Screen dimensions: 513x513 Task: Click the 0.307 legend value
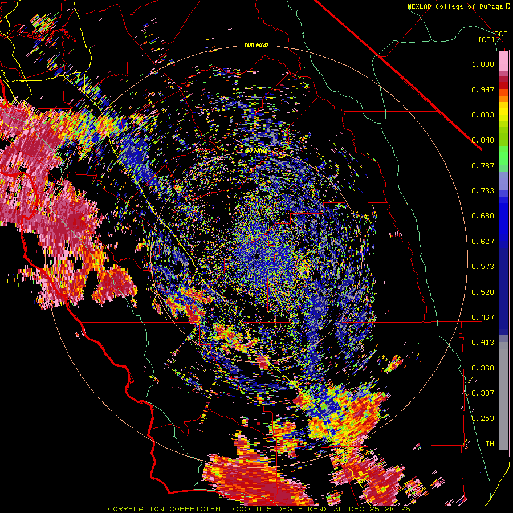483,393
